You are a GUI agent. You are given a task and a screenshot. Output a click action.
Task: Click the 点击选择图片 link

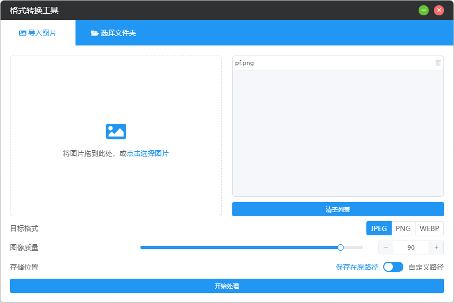[148, 153]
